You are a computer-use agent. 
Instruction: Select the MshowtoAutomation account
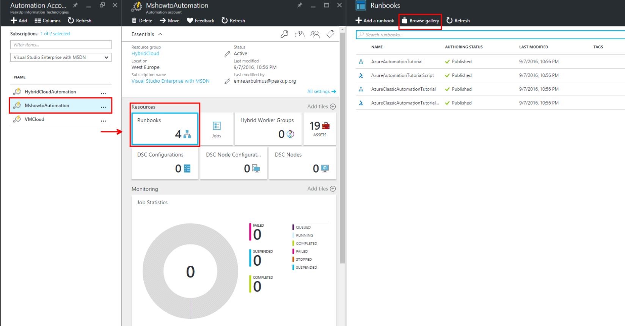pyautogui.click(x=61, y=105)
